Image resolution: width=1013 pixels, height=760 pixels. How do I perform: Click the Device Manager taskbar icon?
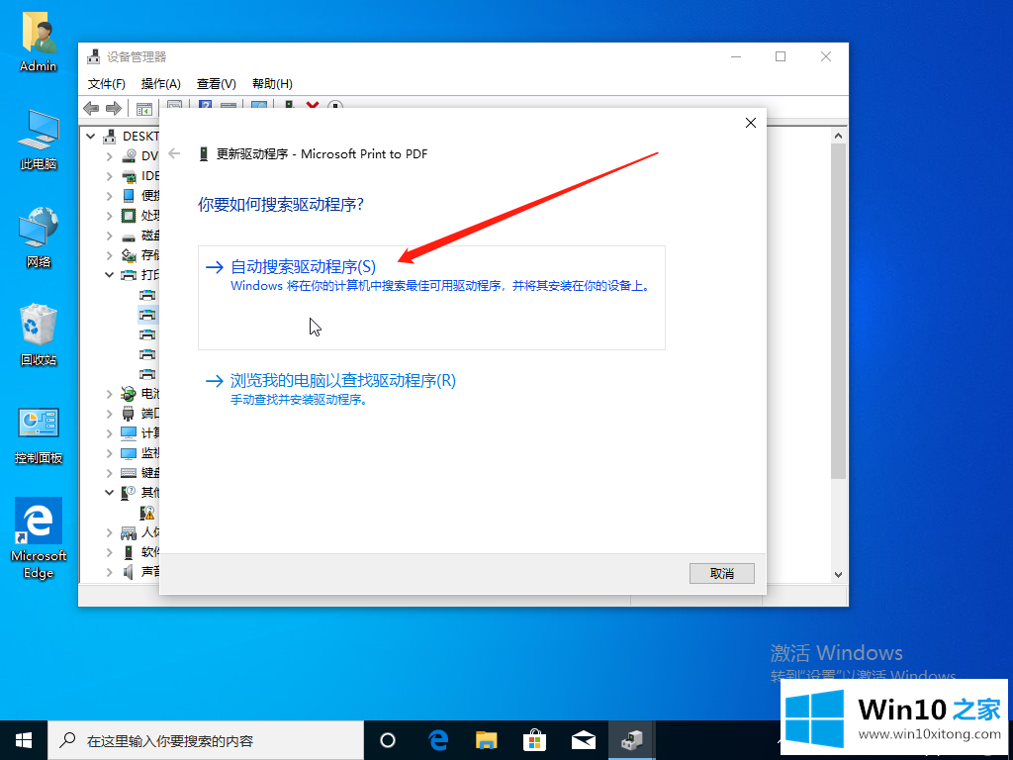tap(632, 740)
